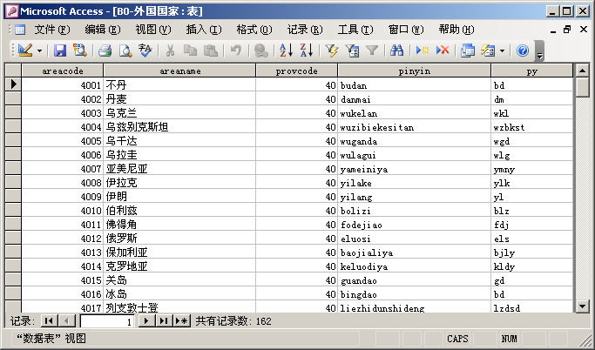
Task: Select the pinyin column header
Action: point(415,71)
